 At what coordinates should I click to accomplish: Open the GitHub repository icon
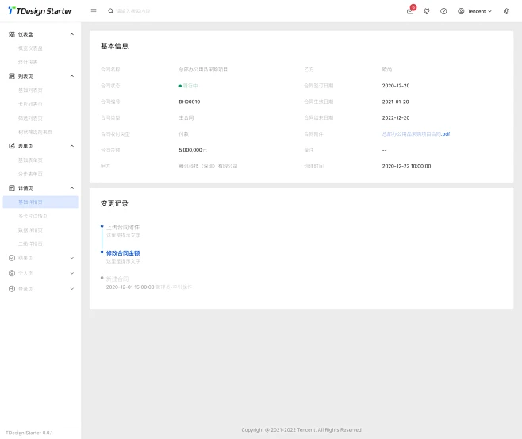click(x=427, y=11)
